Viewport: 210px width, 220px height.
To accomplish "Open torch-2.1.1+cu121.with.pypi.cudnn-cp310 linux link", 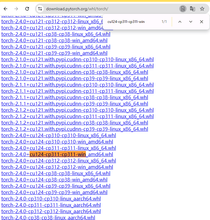I will pyautogui.click(x=77, y=85).
